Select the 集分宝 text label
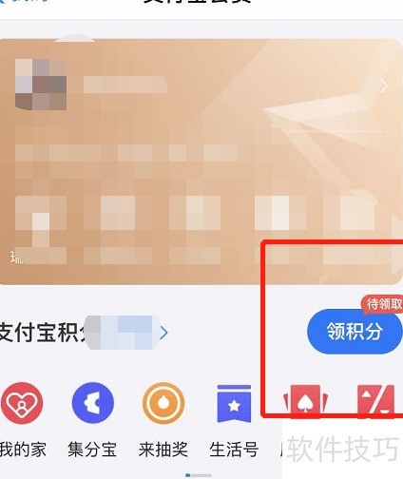 tap(92, 450)
